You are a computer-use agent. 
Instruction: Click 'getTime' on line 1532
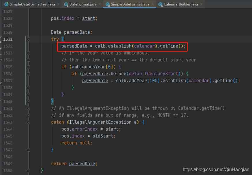169,46
